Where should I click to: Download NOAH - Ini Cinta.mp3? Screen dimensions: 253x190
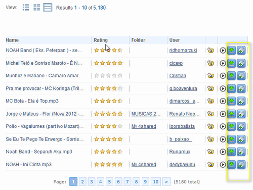232,165
